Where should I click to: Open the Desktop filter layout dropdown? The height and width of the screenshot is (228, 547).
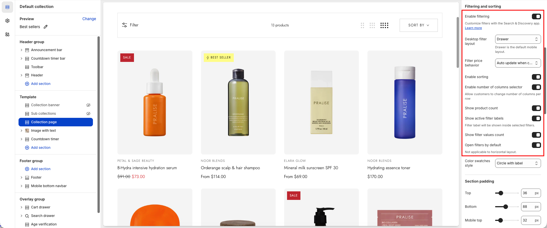click(x=518, y=39)
